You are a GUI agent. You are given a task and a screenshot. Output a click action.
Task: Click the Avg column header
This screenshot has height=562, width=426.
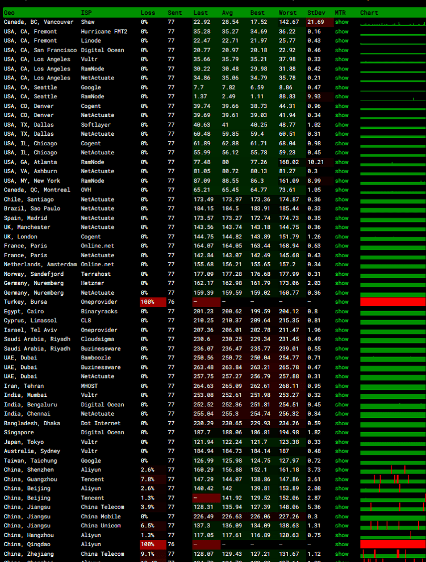coord(227,12)
